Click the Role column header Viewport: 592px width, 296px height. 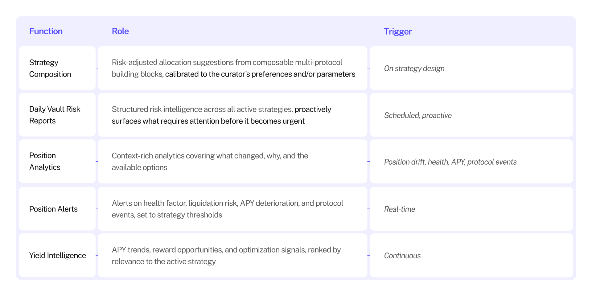pyautogui.click(x=120, y=31)
